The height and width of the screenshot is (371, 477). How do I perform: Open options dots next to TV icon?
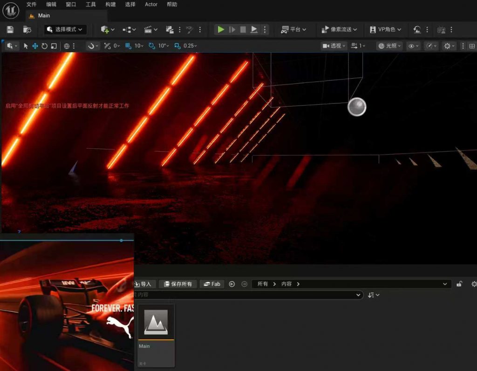click(451, 29)
